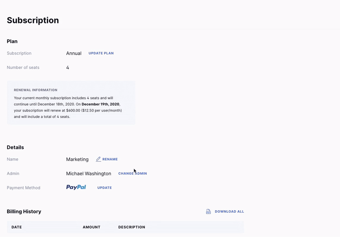Click the Renewal Information box

(71, 103)
